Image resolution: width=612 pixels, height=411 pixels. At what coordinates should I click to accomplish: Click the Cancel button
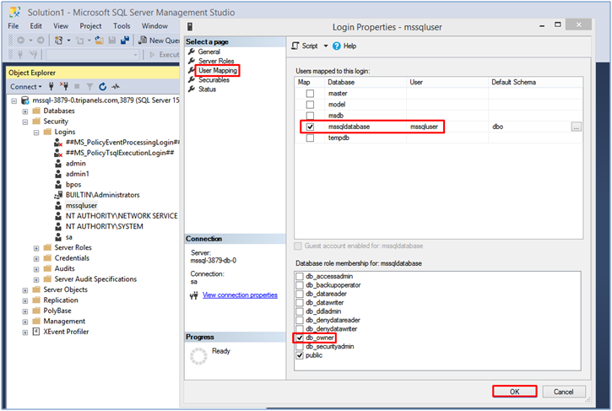coord(563,392)
